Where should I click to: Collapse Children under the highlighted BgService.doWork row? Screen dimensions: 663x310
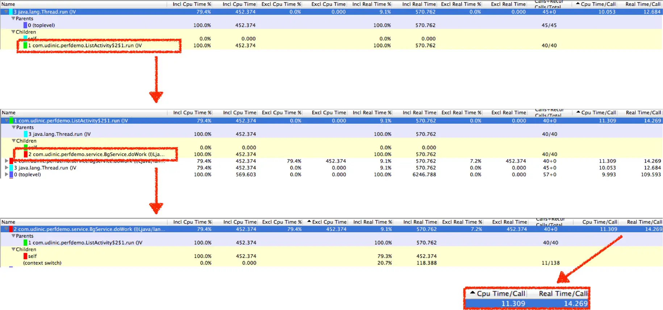coord(14,249)
